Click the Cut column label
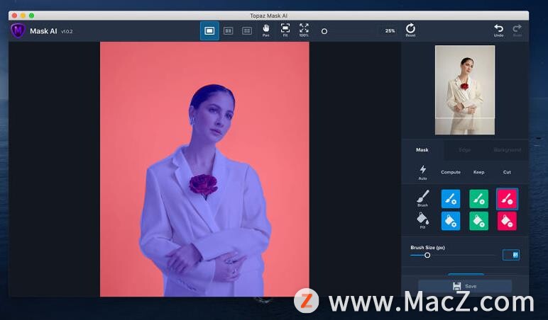The image size is (548, 320). point(507,172)
